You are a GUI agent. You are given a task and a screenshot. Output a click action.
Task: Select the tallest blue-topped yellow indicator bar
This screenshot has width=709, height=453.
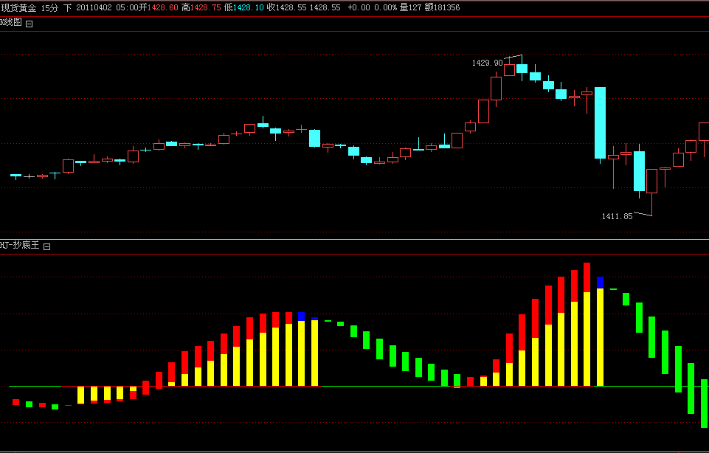600,331
